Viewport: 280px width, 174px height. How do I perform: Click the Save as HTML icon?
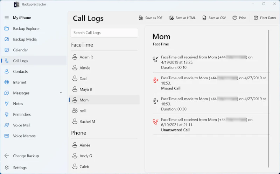171,18
